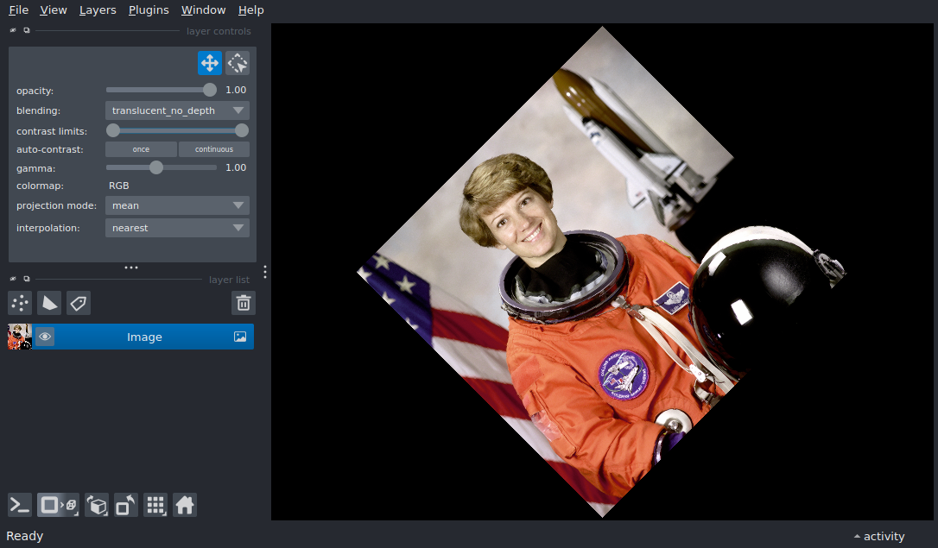938x548 pixels.
Task: Add a new points layer
Action: [20, 303]
